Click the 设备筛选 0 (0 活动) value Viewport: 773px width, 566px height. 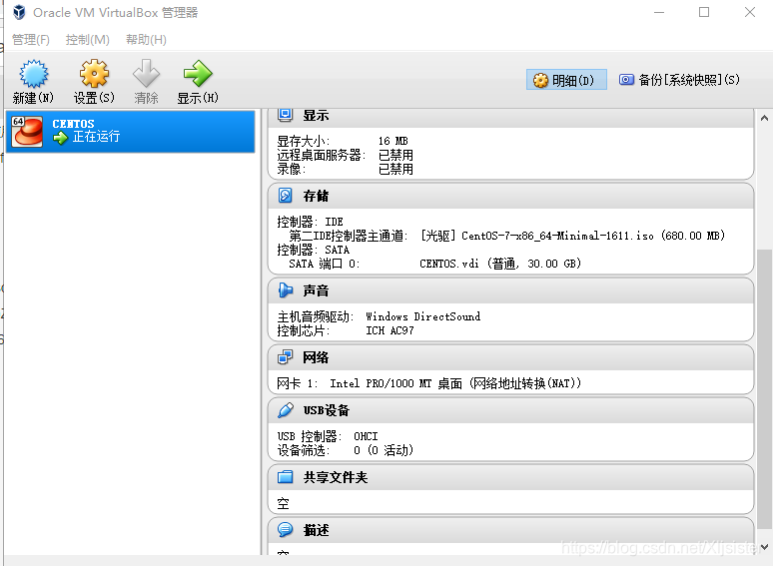pyautogui.click(x=384, y=450)
